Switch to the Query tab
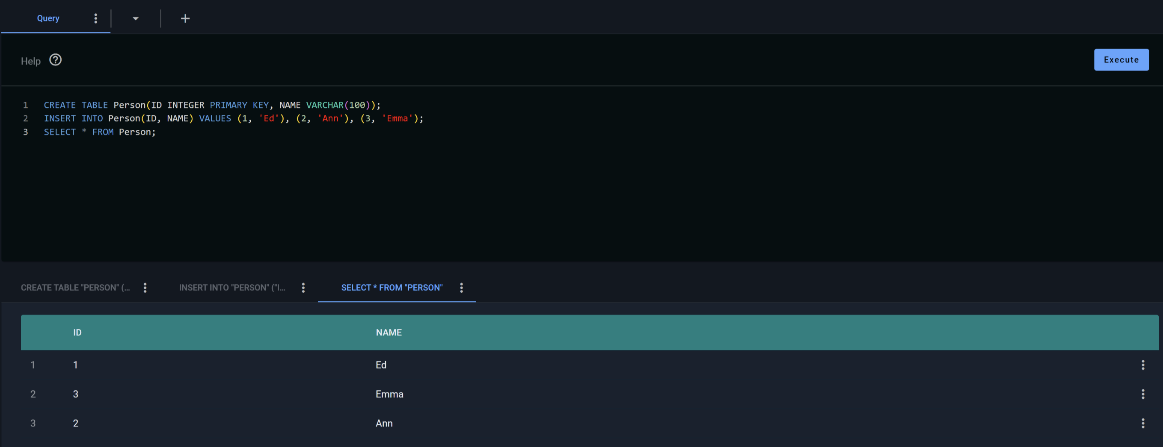The height and width of the screenshot is (447, 1163). [48, 18]
